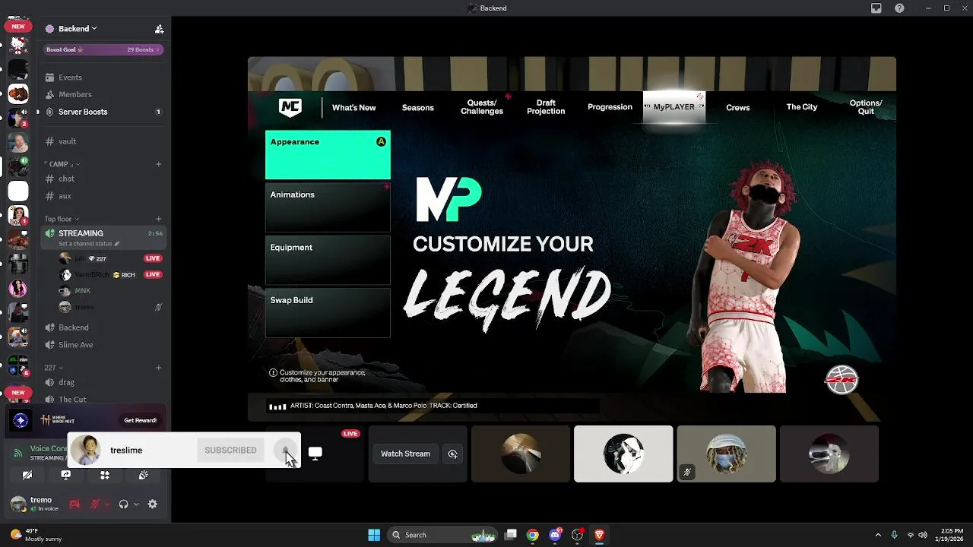The width and height of the screenshot is (973, 547).
Task: Open the invite people icon beside Backend
Action: pos(159,29)
